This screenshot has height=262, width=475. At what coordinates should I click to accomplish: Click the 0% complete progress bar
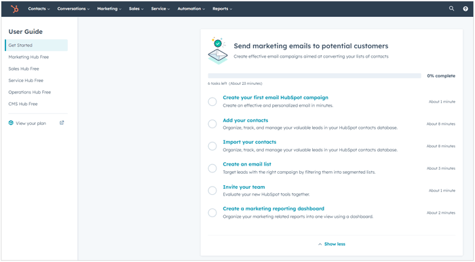314,76
